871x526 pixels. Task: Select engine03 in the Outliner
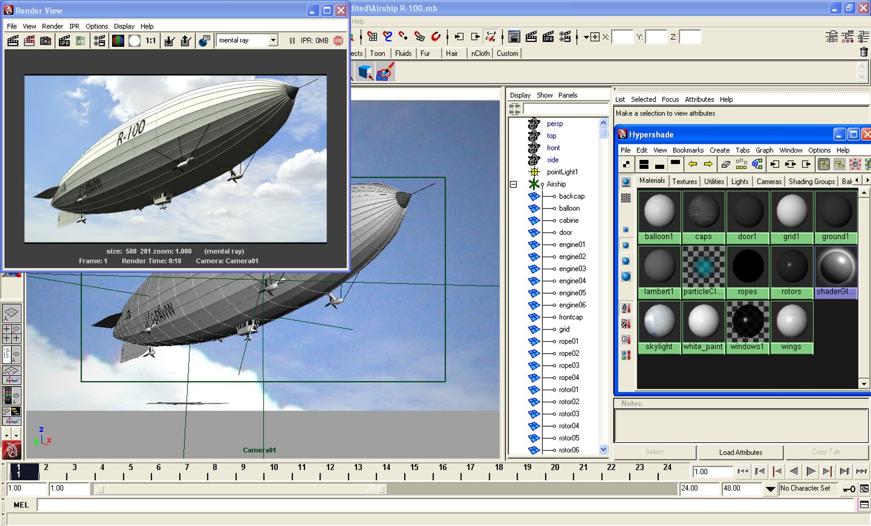click(572, 269)
